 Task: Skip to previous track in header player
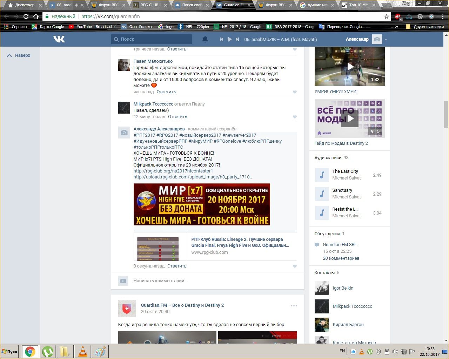pos(221,39)
